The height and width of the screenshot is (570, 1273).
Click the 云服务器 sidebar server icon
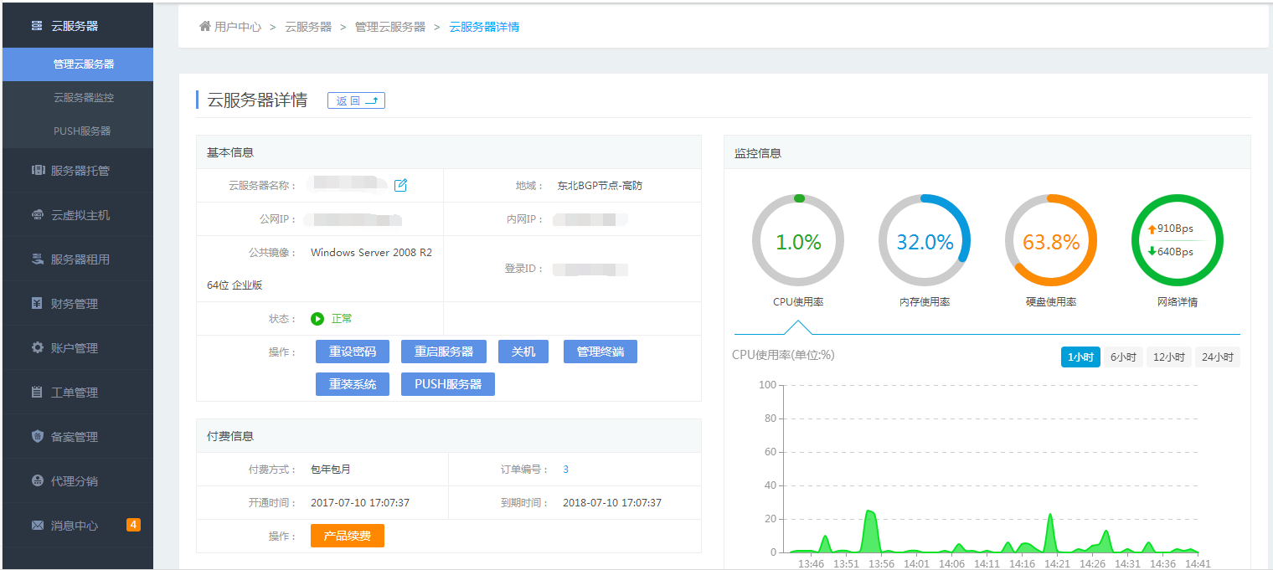tap(37, 26)
